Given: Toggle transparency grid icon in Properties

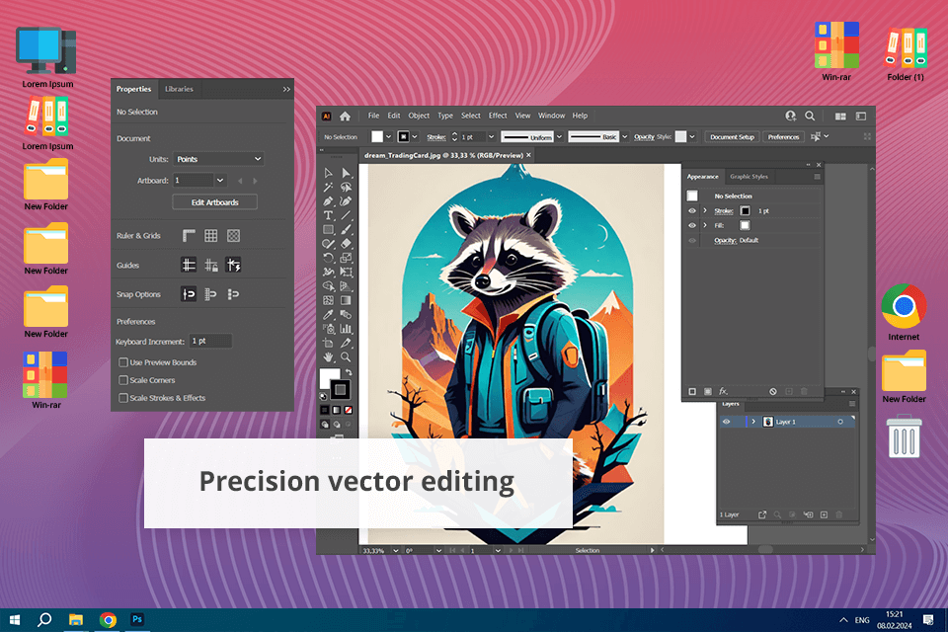Looking at the screenshot, I should 233,236.
